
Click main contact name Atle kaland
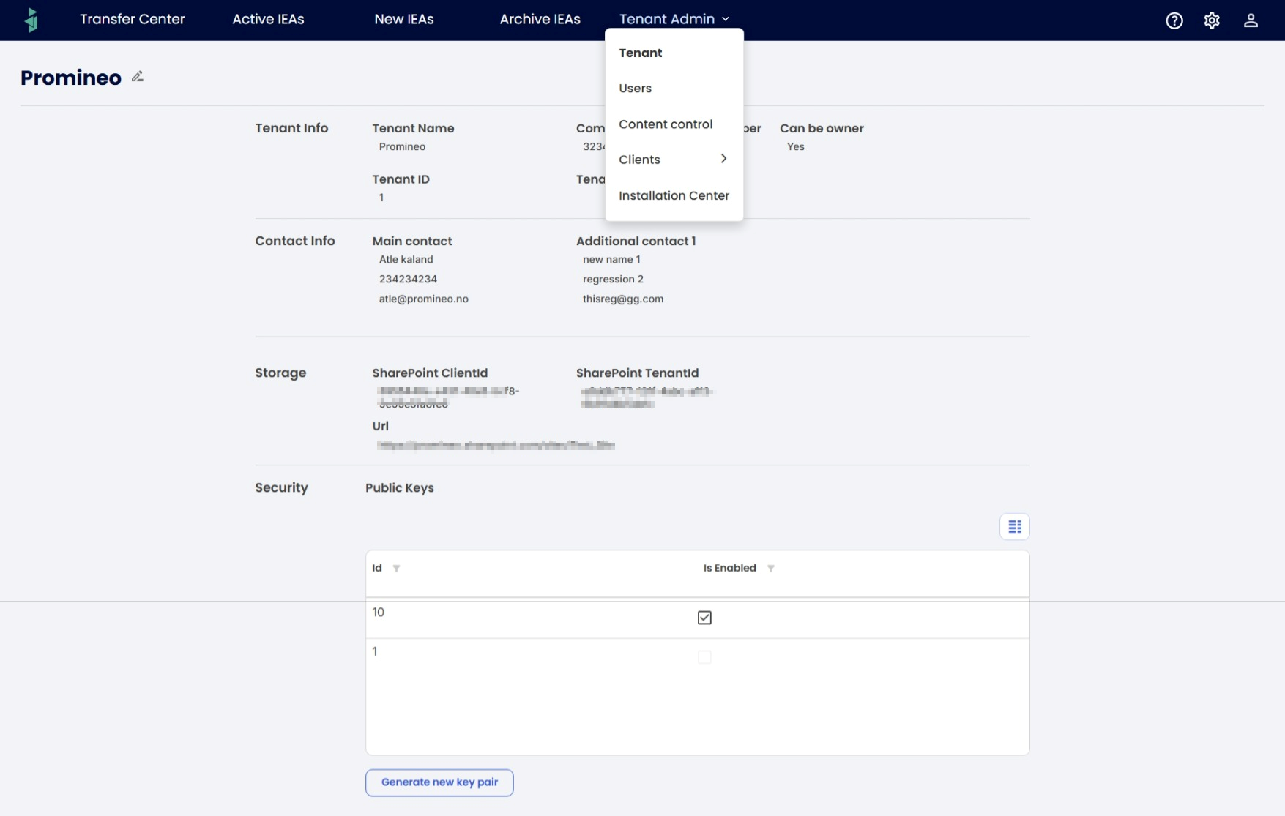(x=406, y=259)
